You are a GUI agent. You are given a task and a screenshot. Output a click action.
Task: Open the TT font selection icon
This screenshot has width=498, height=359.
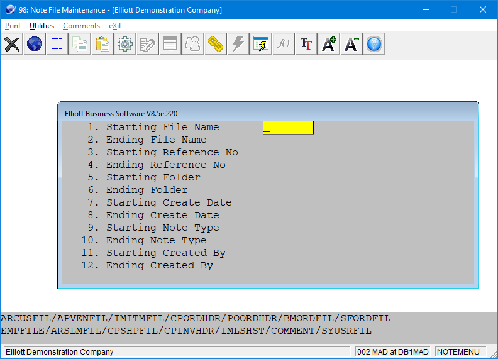[x=306, y=44]
